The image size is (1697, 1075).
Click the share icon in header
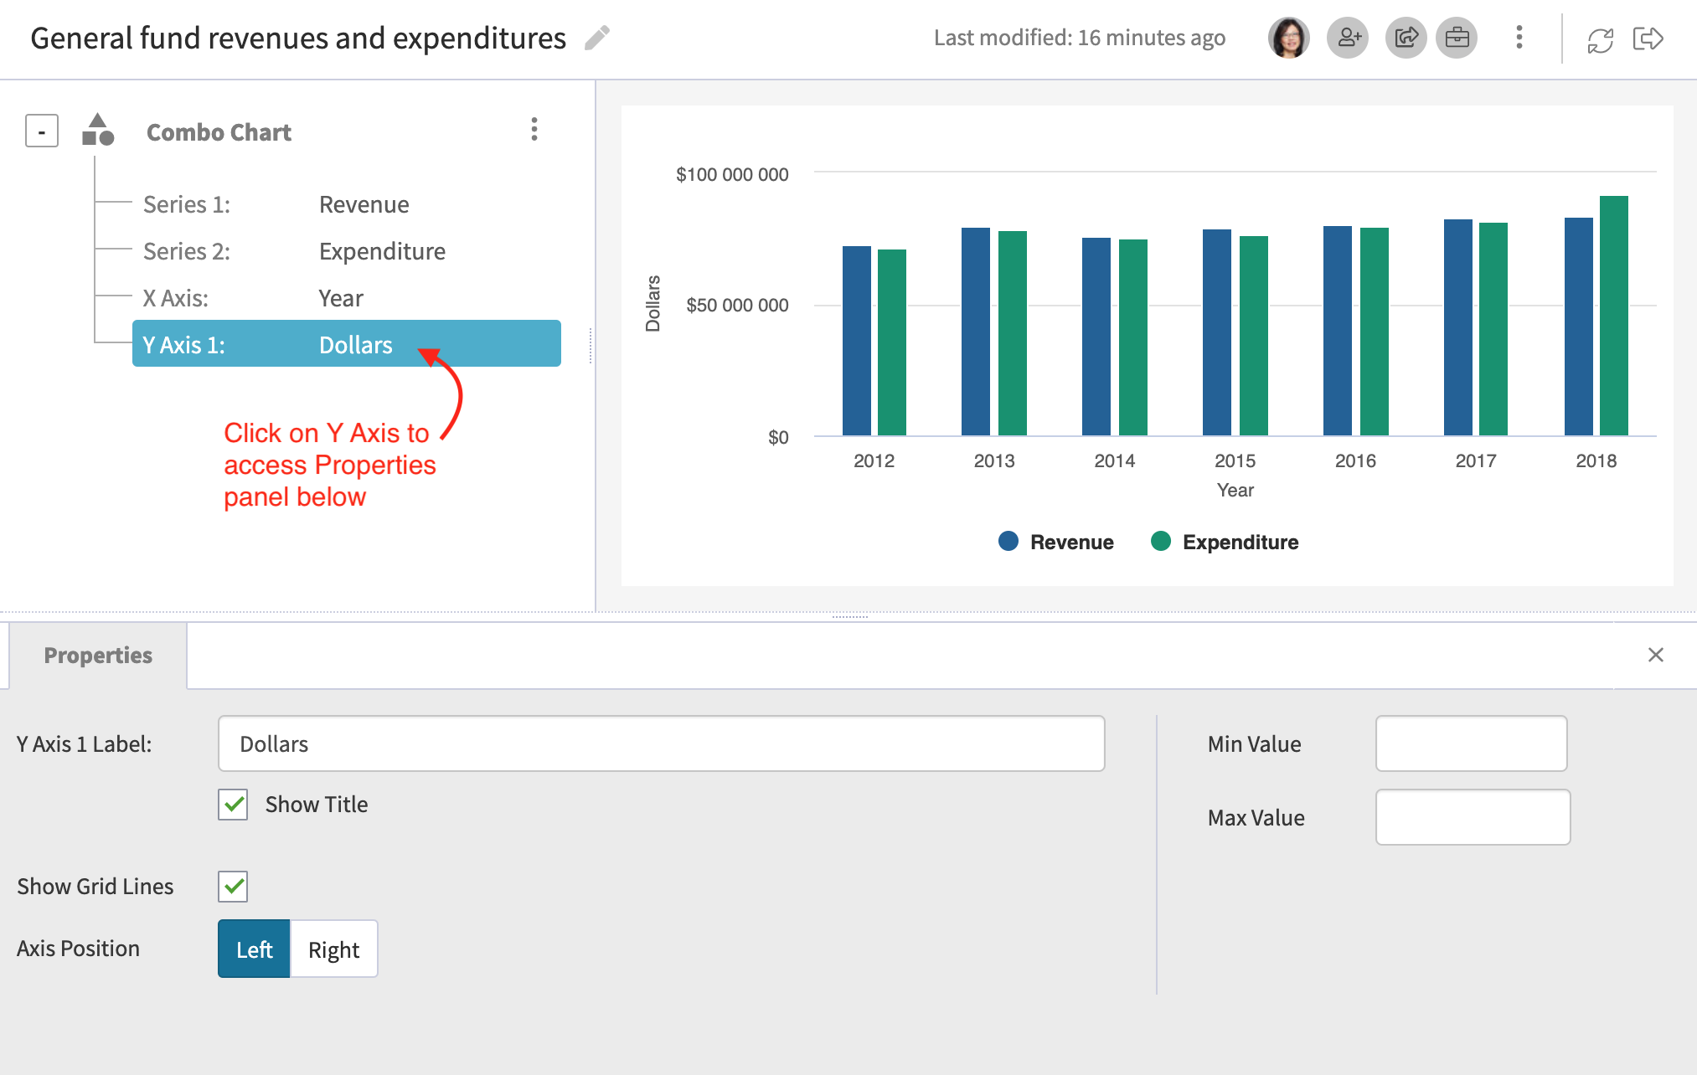(x=1406, y=38)
